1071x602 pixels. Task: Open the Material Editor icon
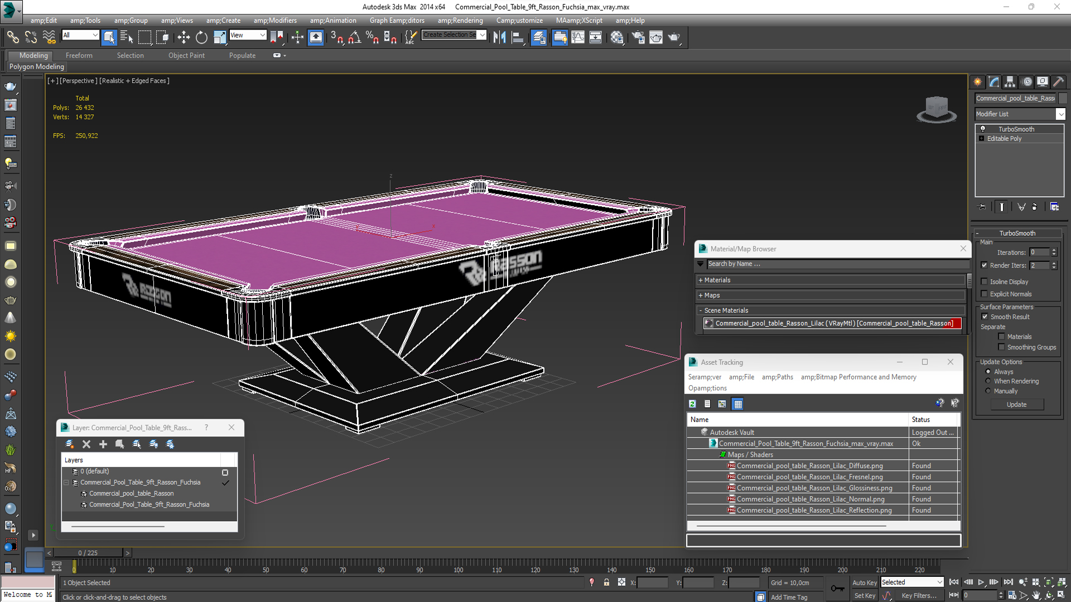tap(617, 37)
